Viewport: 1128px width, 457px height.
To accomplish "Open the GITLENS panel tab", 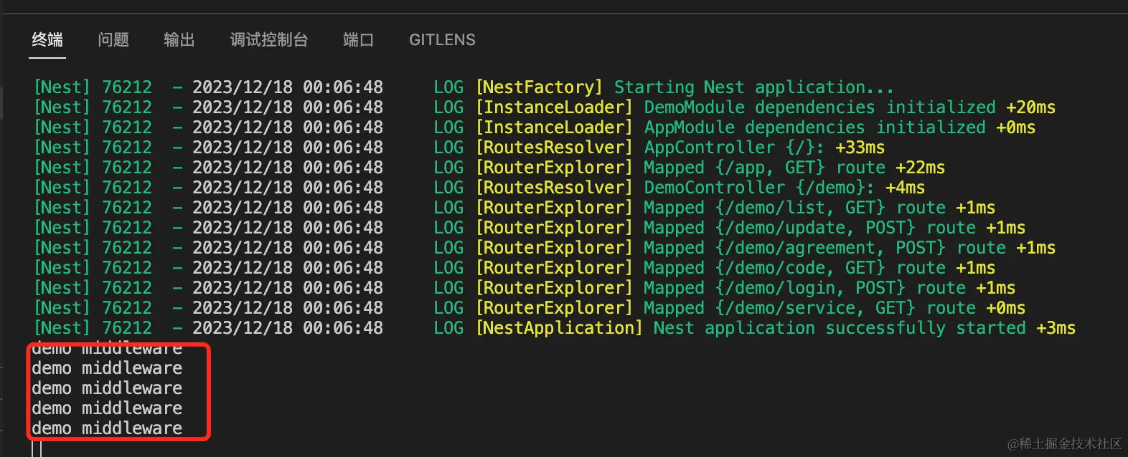I will point(442,40).
